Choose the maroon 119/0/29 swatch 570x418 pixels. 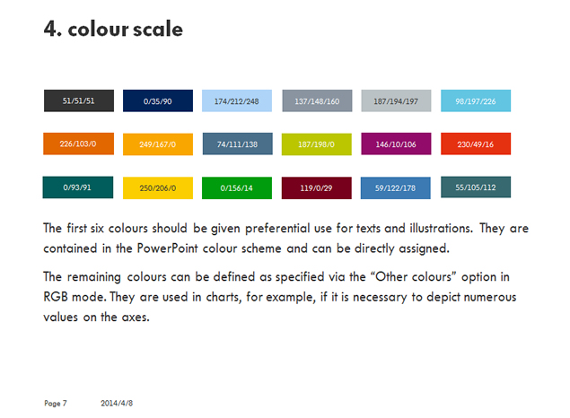coord(317,187)
